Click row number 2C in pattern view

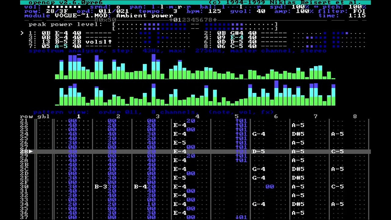(x=24, y=169)
